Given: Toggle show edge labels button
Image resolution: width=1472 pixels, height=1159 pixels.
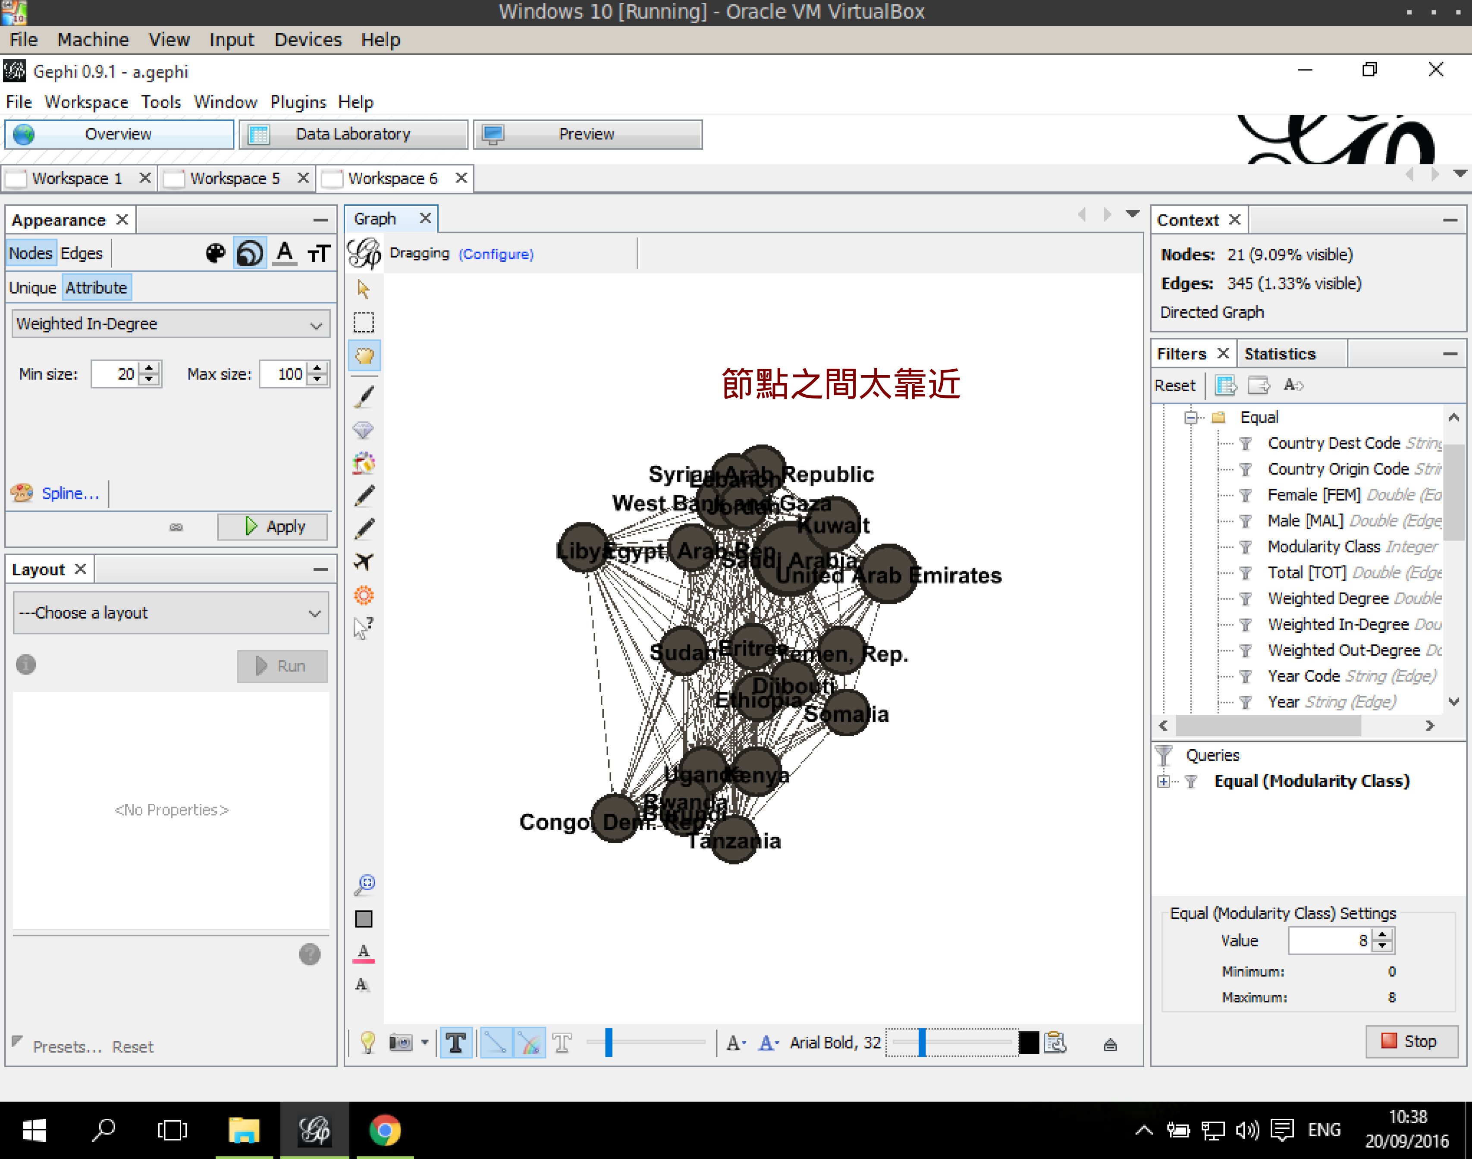Looking at the screenshot, I should click(562, 1042).
